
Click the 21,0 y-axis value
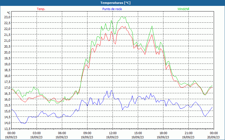click(x=7, y=40)
